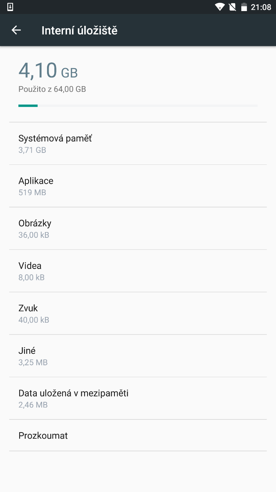The image size is (276, 492).
Task: Tap the 4,10 GB used total
Action: 48,71
